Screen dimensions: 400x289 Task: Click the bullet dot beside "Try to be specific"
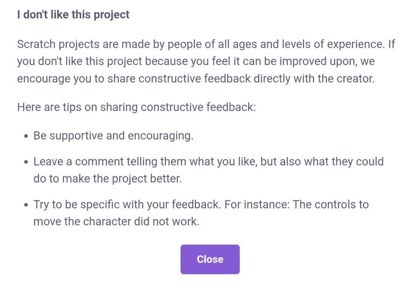26,205
